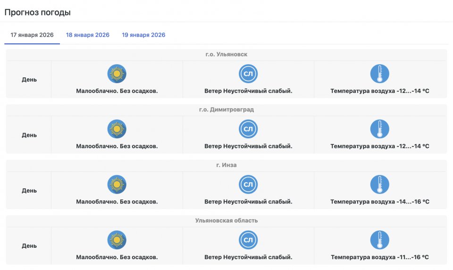Click the г. Инза section header
The image size is (453, 270).
[226, 165]
